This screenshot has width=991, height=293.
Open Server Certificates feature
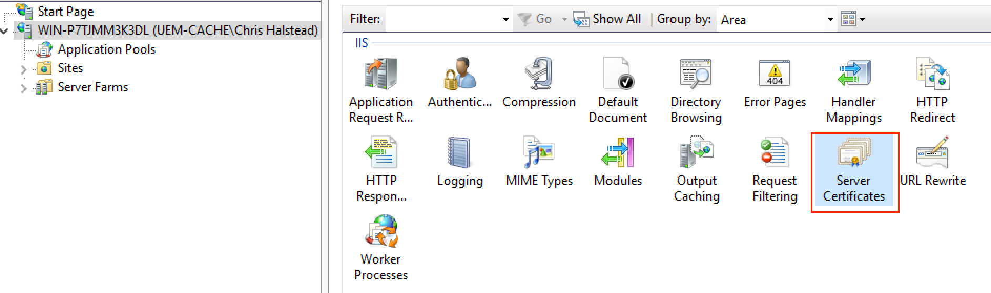854,171
